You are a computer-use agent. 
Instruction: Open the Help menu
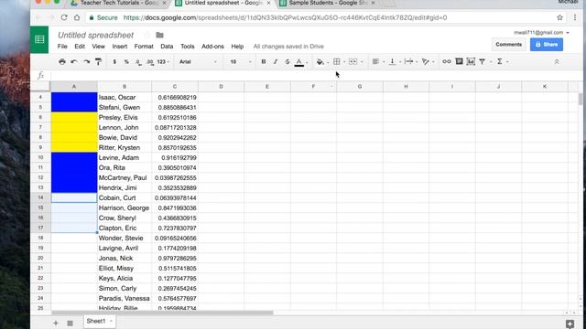(x=237, y=47)
